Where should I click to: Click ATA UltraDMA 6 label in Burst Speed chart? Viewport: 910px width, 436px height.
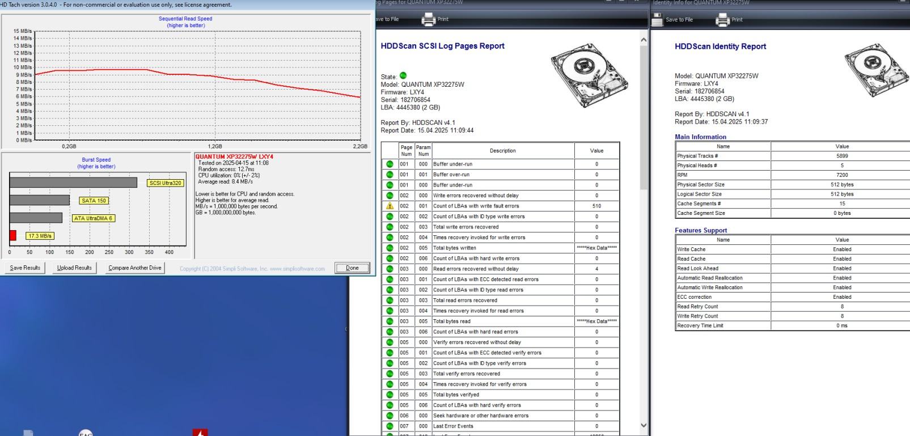[x=94, y=218]
